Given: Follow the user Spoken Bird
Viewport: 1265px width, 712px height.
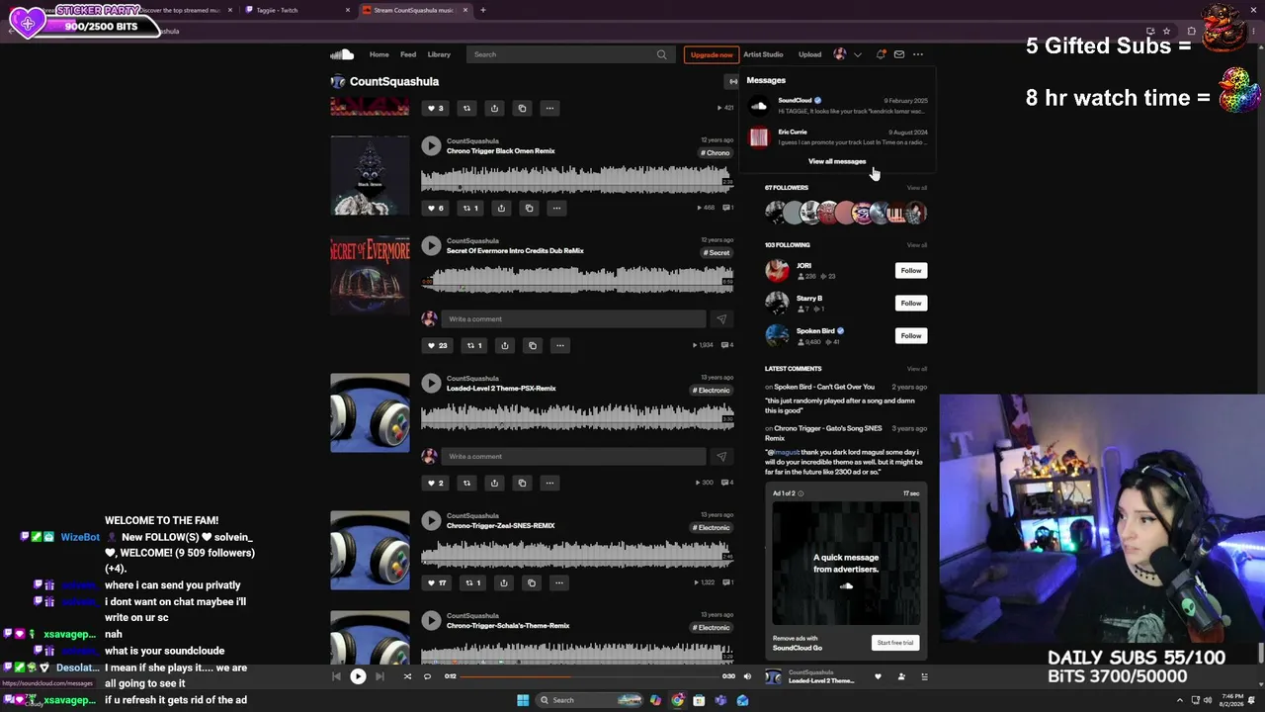Looking at the screenshot, I should [911, 335].
